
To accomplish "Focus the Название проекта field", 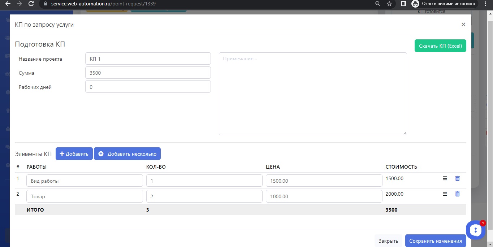I will [148, 59].
